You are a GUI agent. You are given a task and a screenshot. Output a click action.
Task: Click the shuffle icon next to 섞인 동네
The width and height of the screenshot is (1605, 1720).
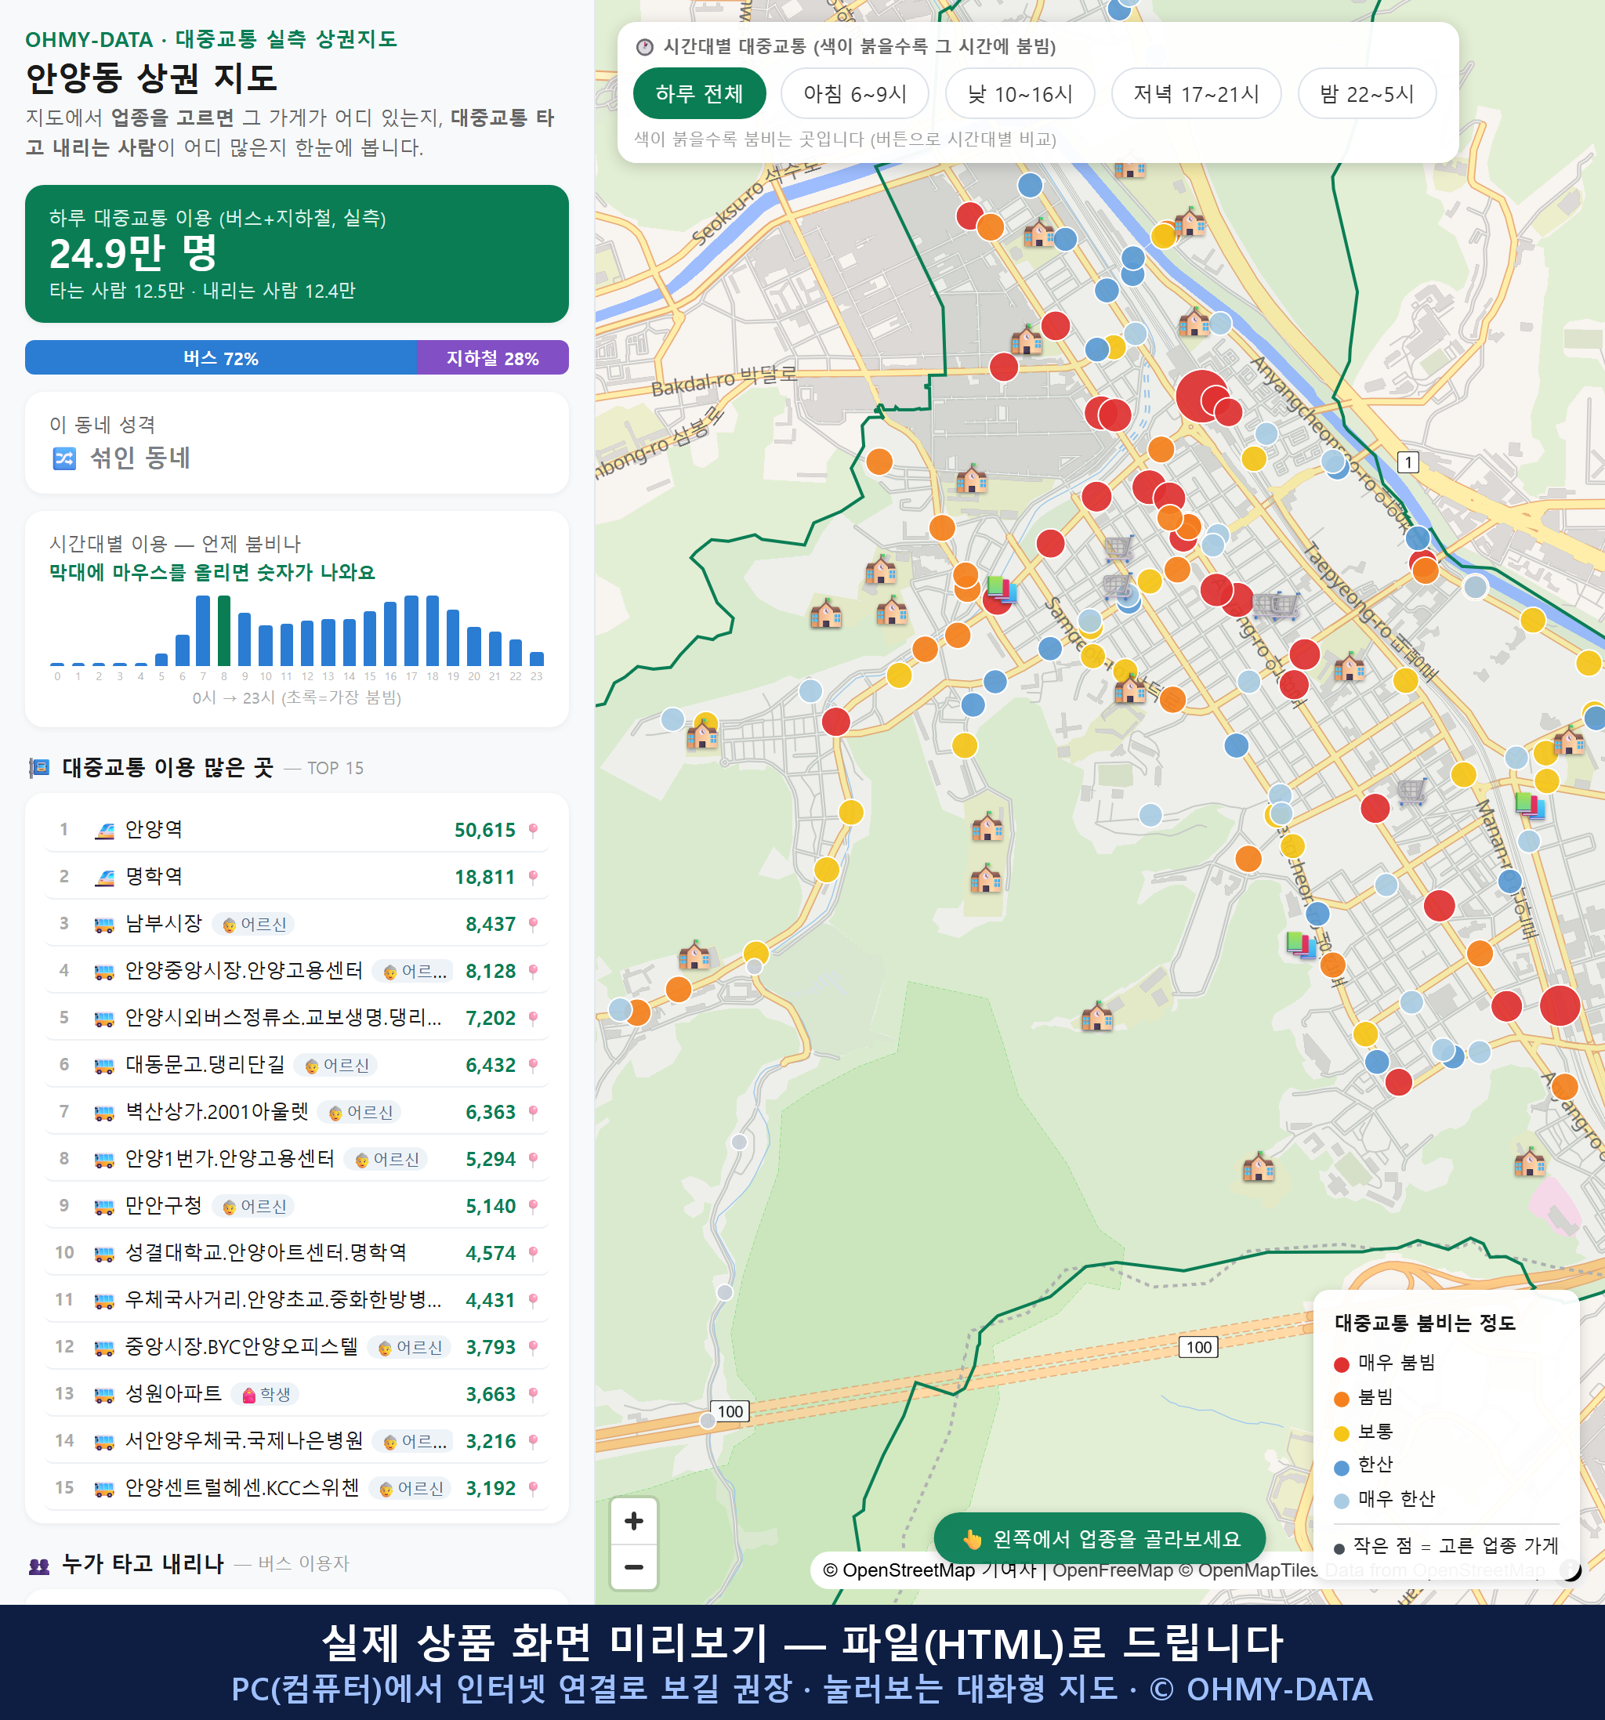pos(64,458)
